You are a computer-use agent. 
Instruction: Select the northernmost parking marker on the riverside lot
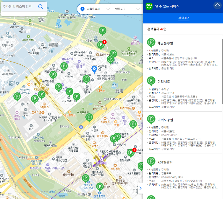(103, 31)
